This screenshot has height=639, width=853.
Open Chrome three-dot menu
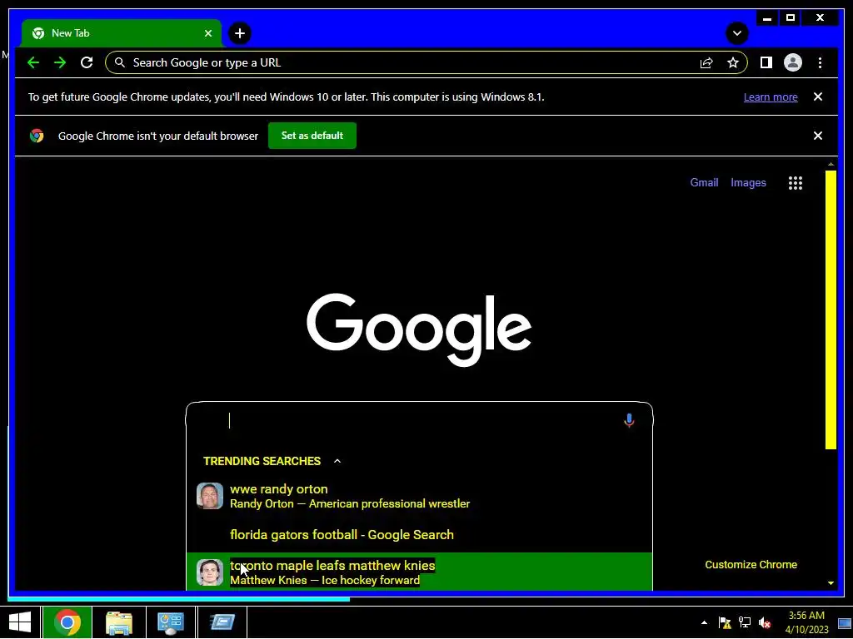tap(820, 62)
